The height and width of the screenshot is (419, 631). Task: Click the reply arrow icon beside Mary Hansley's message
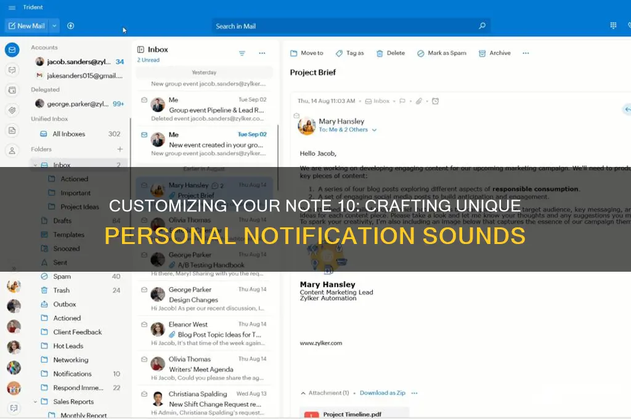pyautogui.click(x=627, y=110)
